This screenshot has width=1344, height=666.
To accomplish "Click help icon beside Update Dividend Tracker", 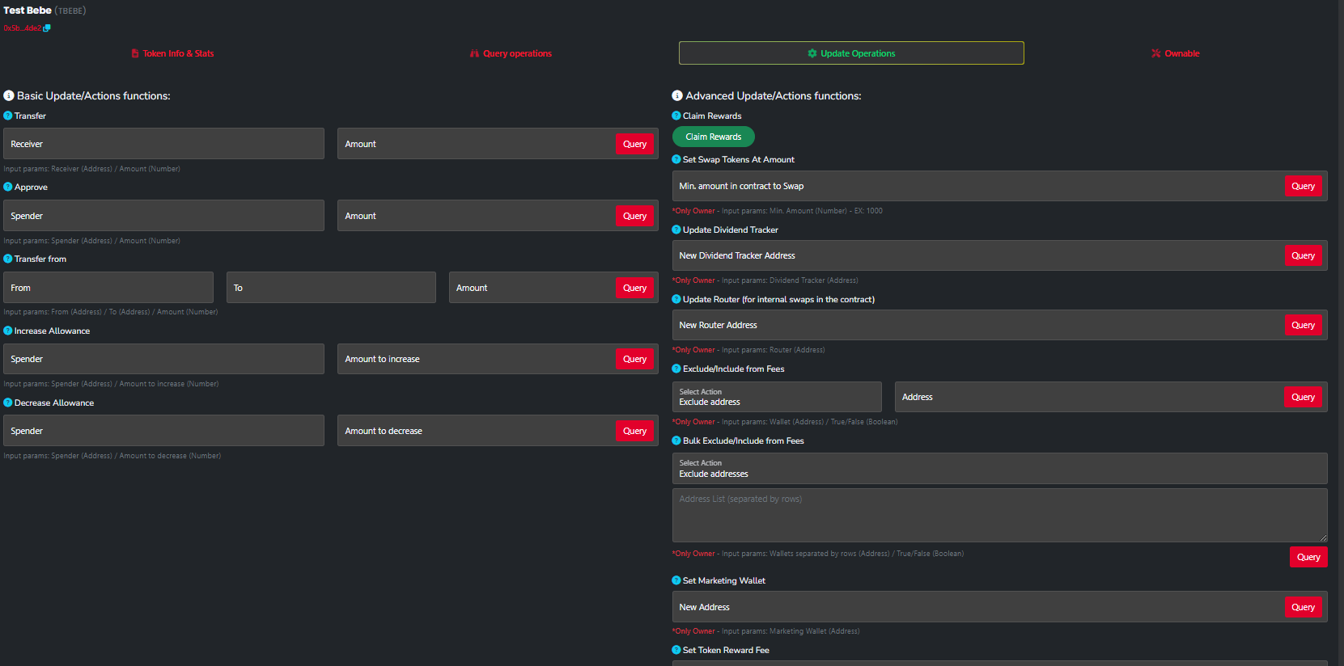I will click(x=676, y=230).
